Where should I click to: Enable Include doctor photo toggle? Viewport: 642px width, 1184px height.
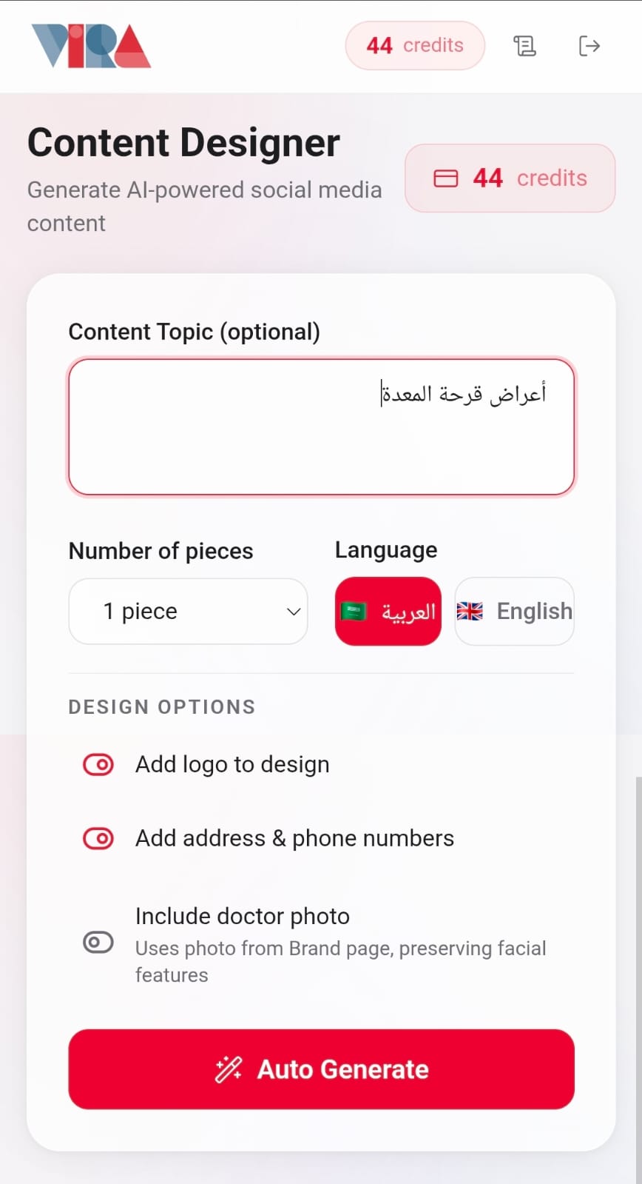point(98,943)
